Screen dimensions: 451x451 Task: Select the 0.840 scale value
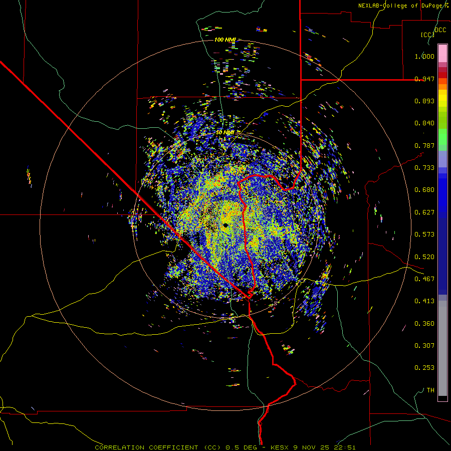(424, 123)
